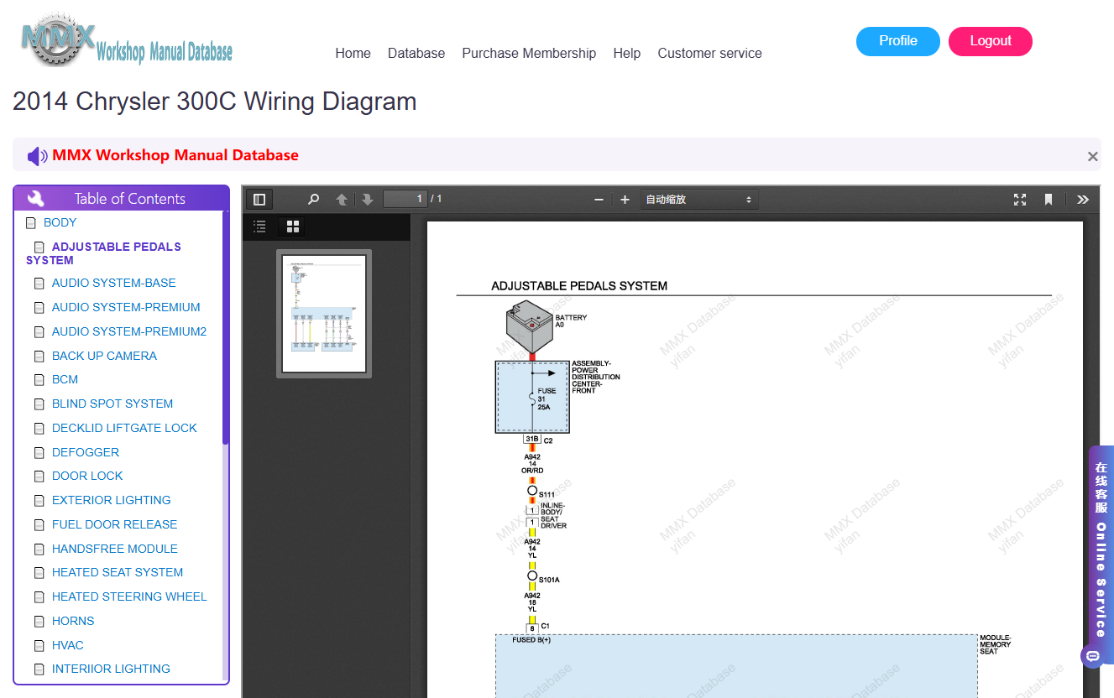1114x698 pixels.
Task: Open the PDF find search icon
Action: (x=313, y=199)
